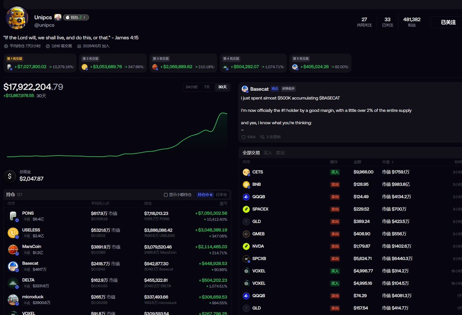Screen dimensions: 462x315
Task: Select the 24小时 chart range
Action: (x=191, y=87)
